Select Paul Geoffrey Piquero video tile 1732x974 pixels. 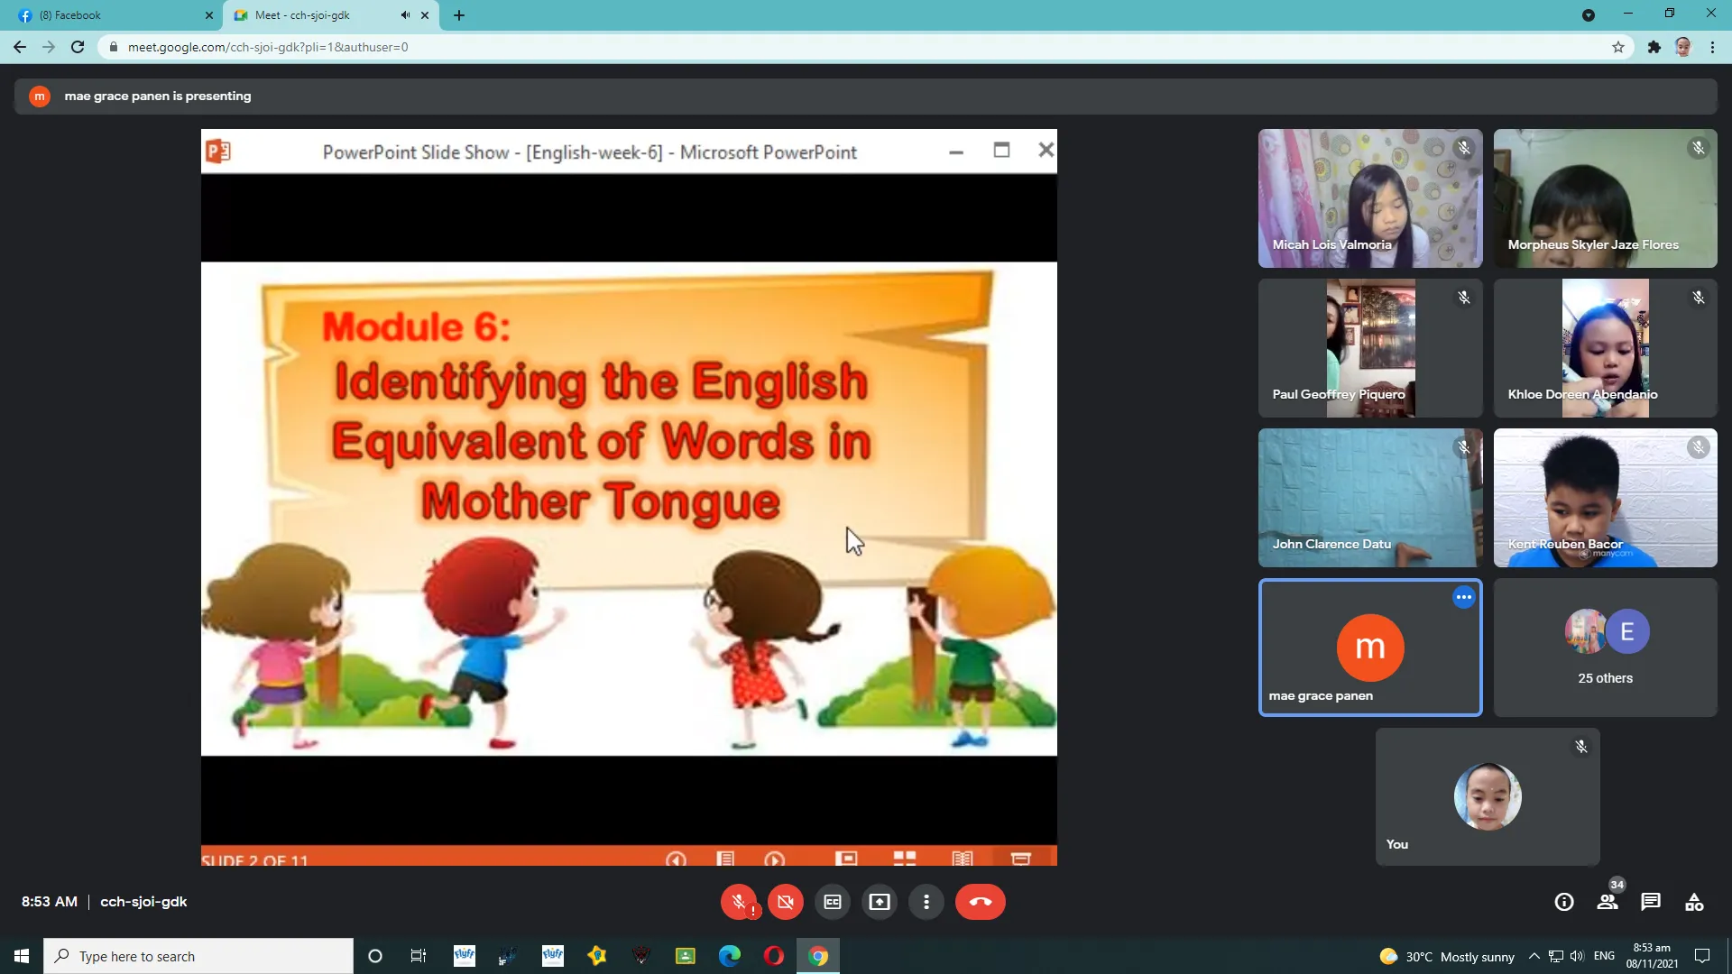(1370, 348)
